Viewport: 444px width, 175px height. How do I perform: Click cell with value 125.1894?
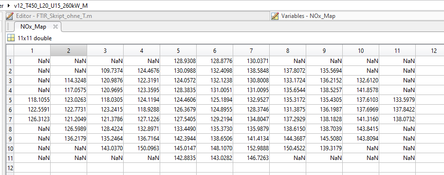[215, 100]
